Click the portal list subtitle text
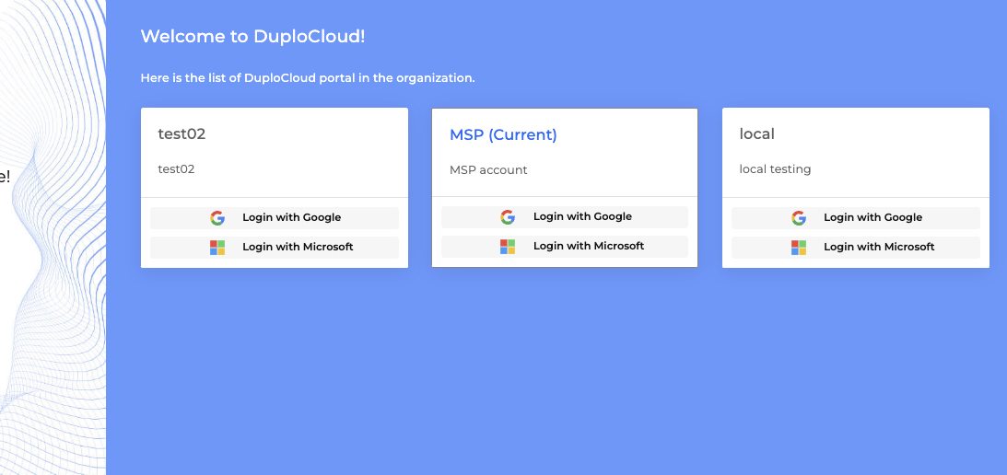 coord(307,78)
